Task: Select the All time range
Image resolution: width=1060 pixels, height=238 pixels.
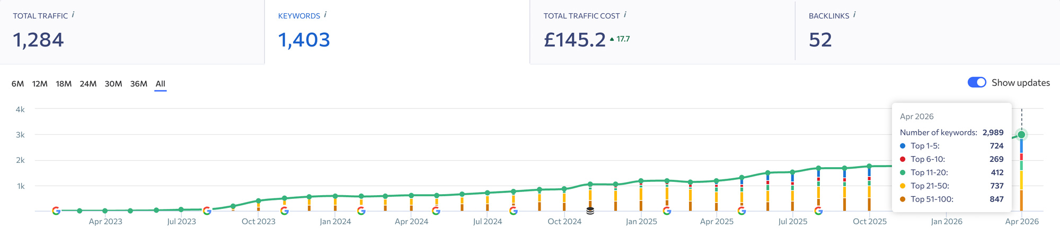Action: coord(161,84)
